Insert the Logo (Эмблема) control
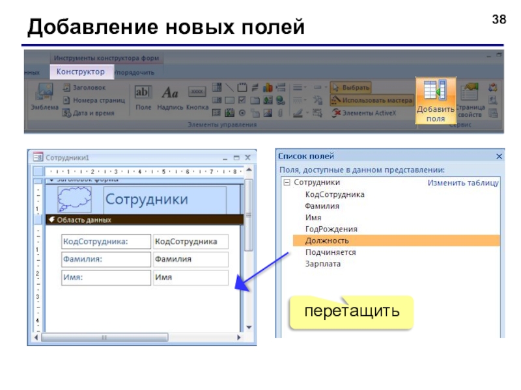The height and width of the screenshot is (390, 521). point(44,96)
